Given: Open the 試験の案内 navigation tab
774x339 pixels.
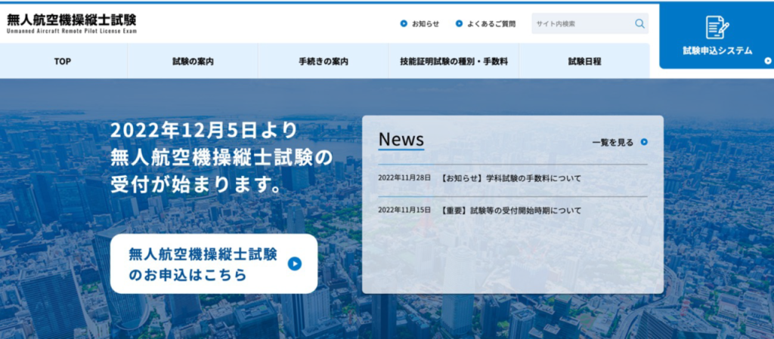Looking at the screenshot, I should pyautogui.click(x=193, y=61).
